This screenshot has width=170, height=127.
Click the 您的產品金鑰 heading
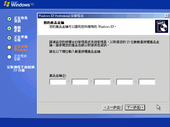coord(54,23)
